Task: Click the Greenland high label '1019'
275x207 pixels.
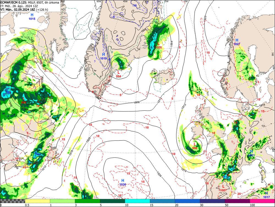Action: [103, 58]
